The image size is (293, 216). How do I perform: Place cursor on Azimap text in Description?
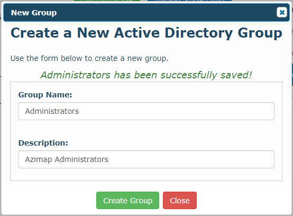tap(39, 159)
